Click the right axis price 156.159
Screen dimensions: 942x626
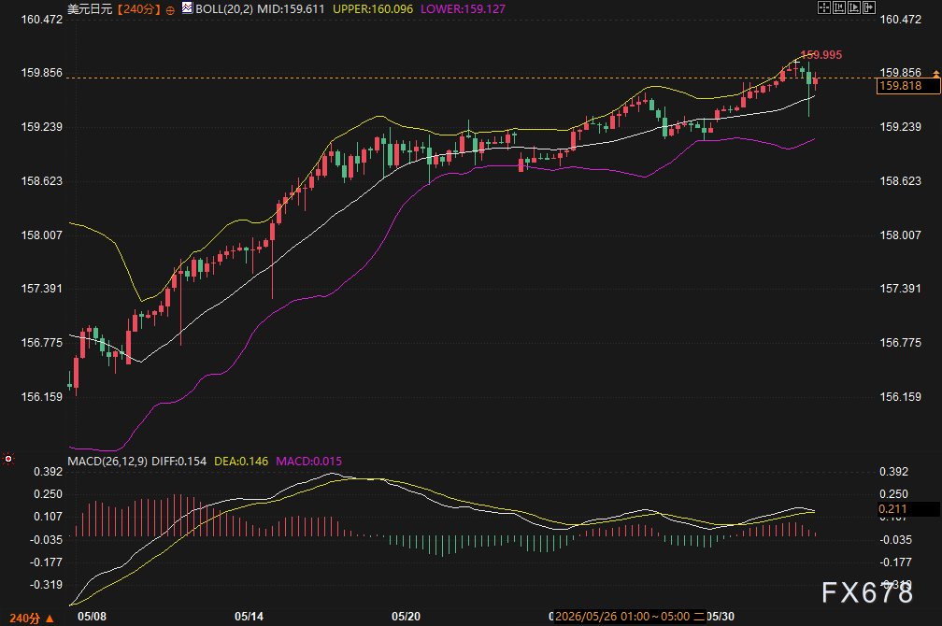(900, 396)
